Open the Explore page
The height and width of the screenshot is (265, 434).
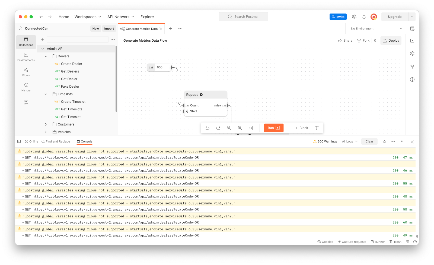(147, 17)
